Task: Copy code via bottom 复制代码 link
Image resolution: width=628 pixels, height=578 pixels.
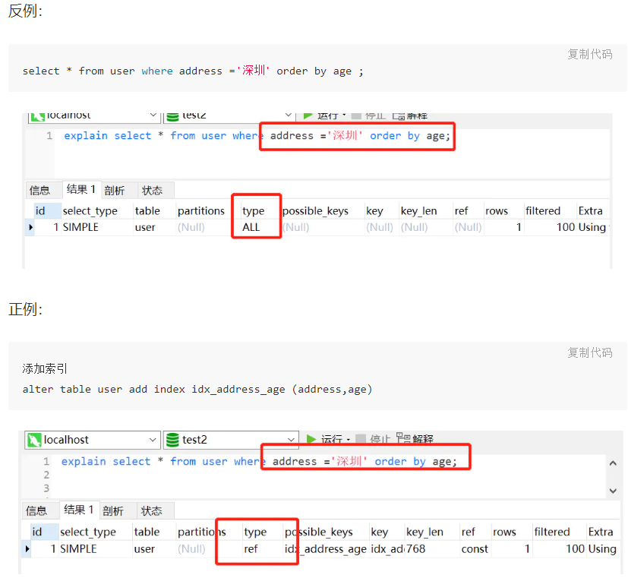Action: click(589, 352)
